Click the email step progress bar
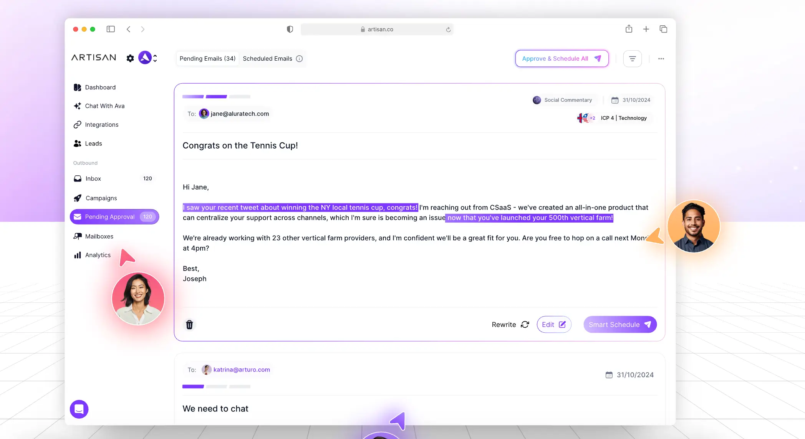The image size is (805, 439). point(216,97)
